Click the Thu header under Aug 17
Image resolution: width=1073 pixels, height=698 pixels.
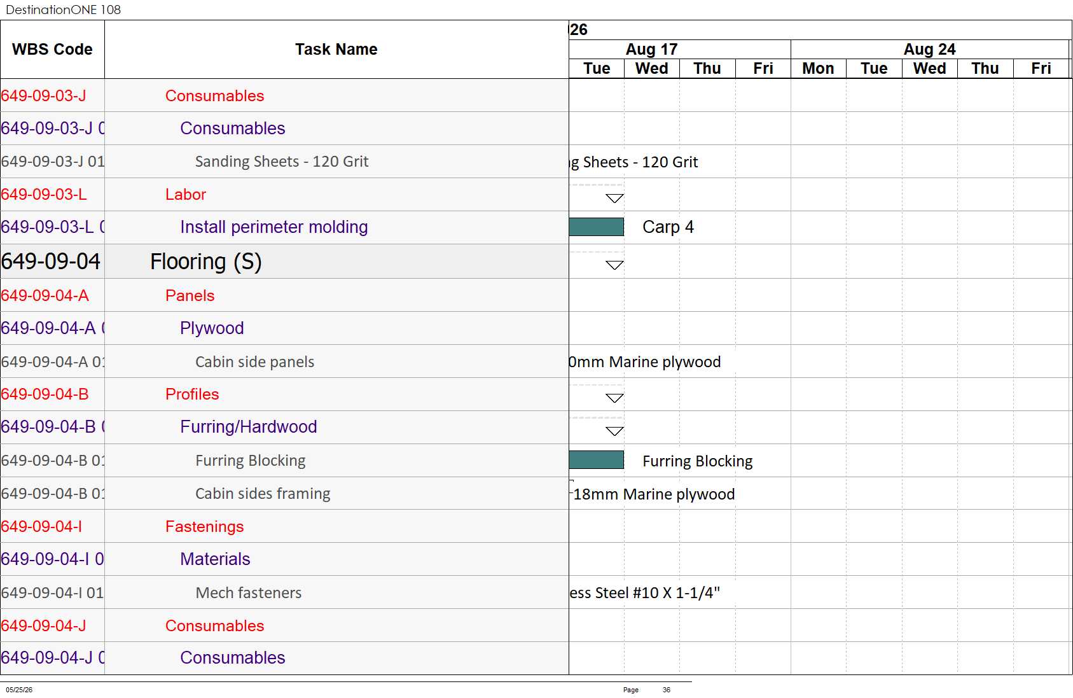[x=707, y=69]
